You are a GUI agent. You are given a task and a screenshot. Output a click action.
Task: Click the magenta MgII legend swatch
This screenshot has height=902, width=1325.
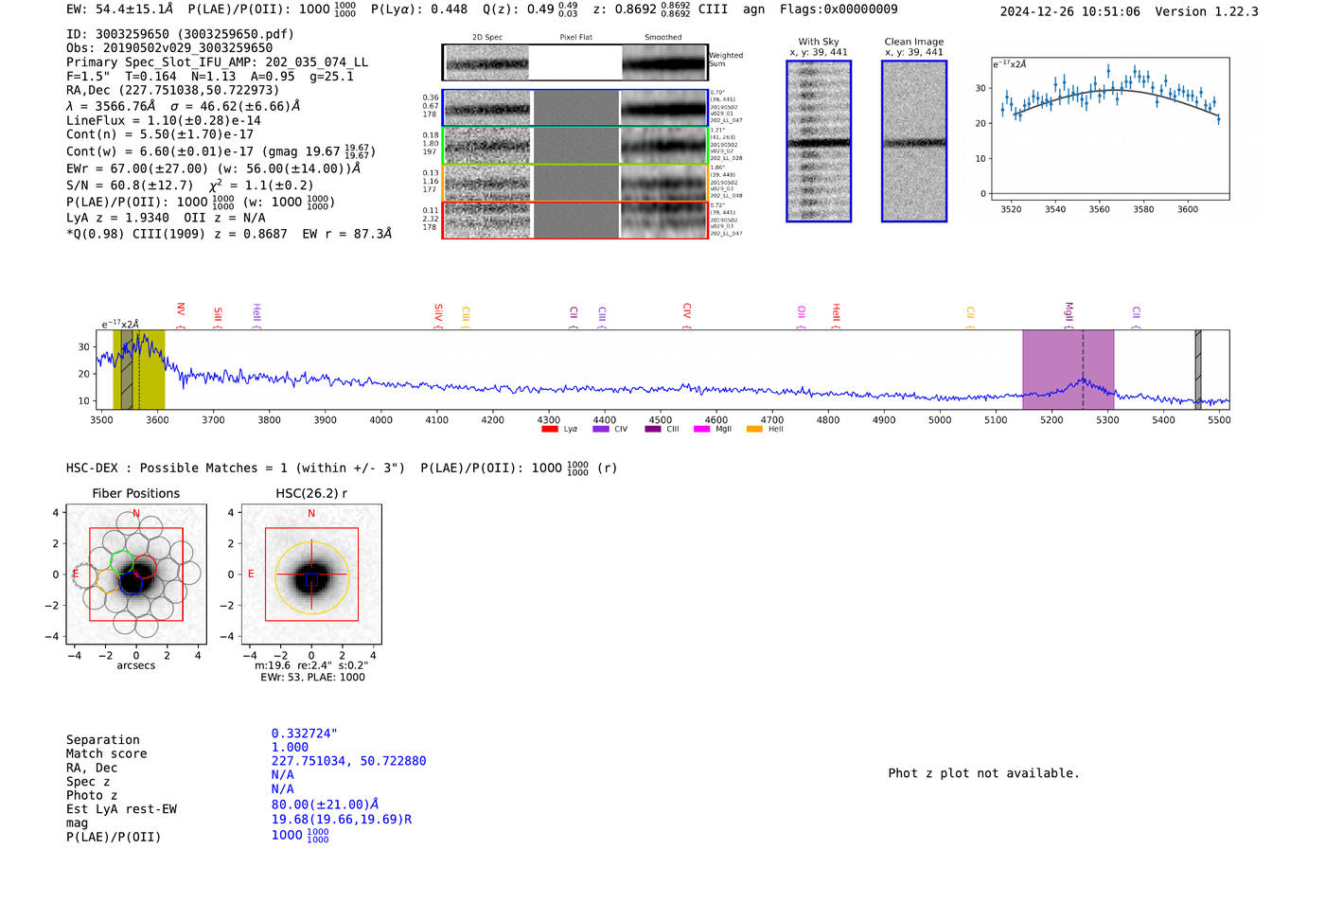pyautogui.click(x=701, y=429)
